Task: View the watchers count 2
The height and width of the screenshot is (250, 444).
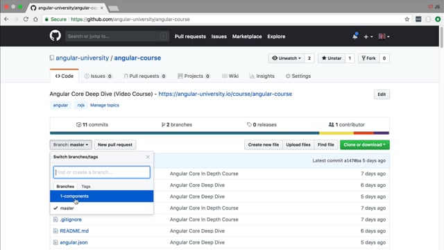Action: coord(309,58)
